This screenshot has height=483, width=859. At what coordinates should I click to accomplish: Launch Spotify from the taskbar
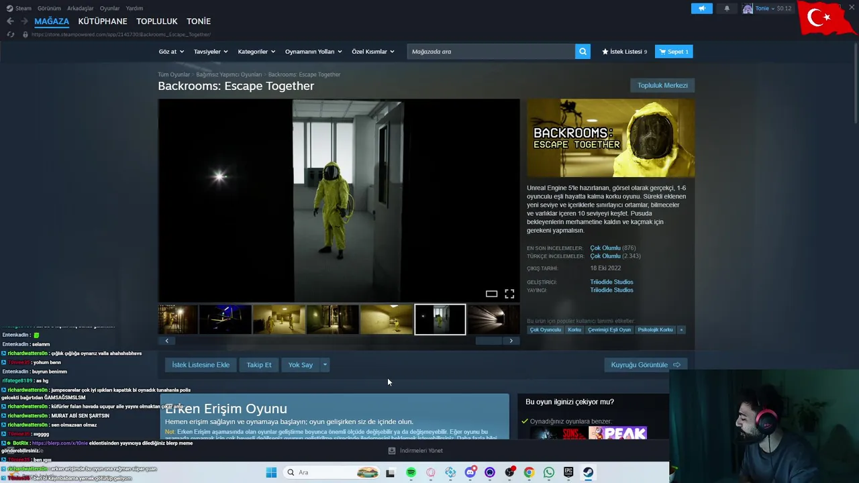[x=411, y=472]
